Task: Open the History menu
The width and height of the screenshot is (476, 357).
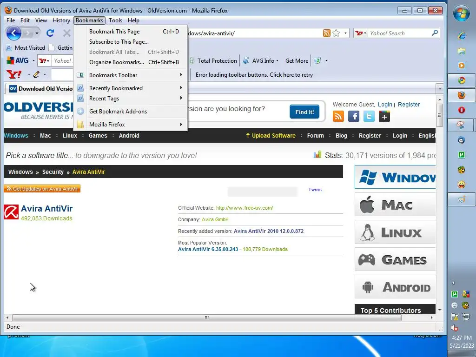Action: [61, 20]
